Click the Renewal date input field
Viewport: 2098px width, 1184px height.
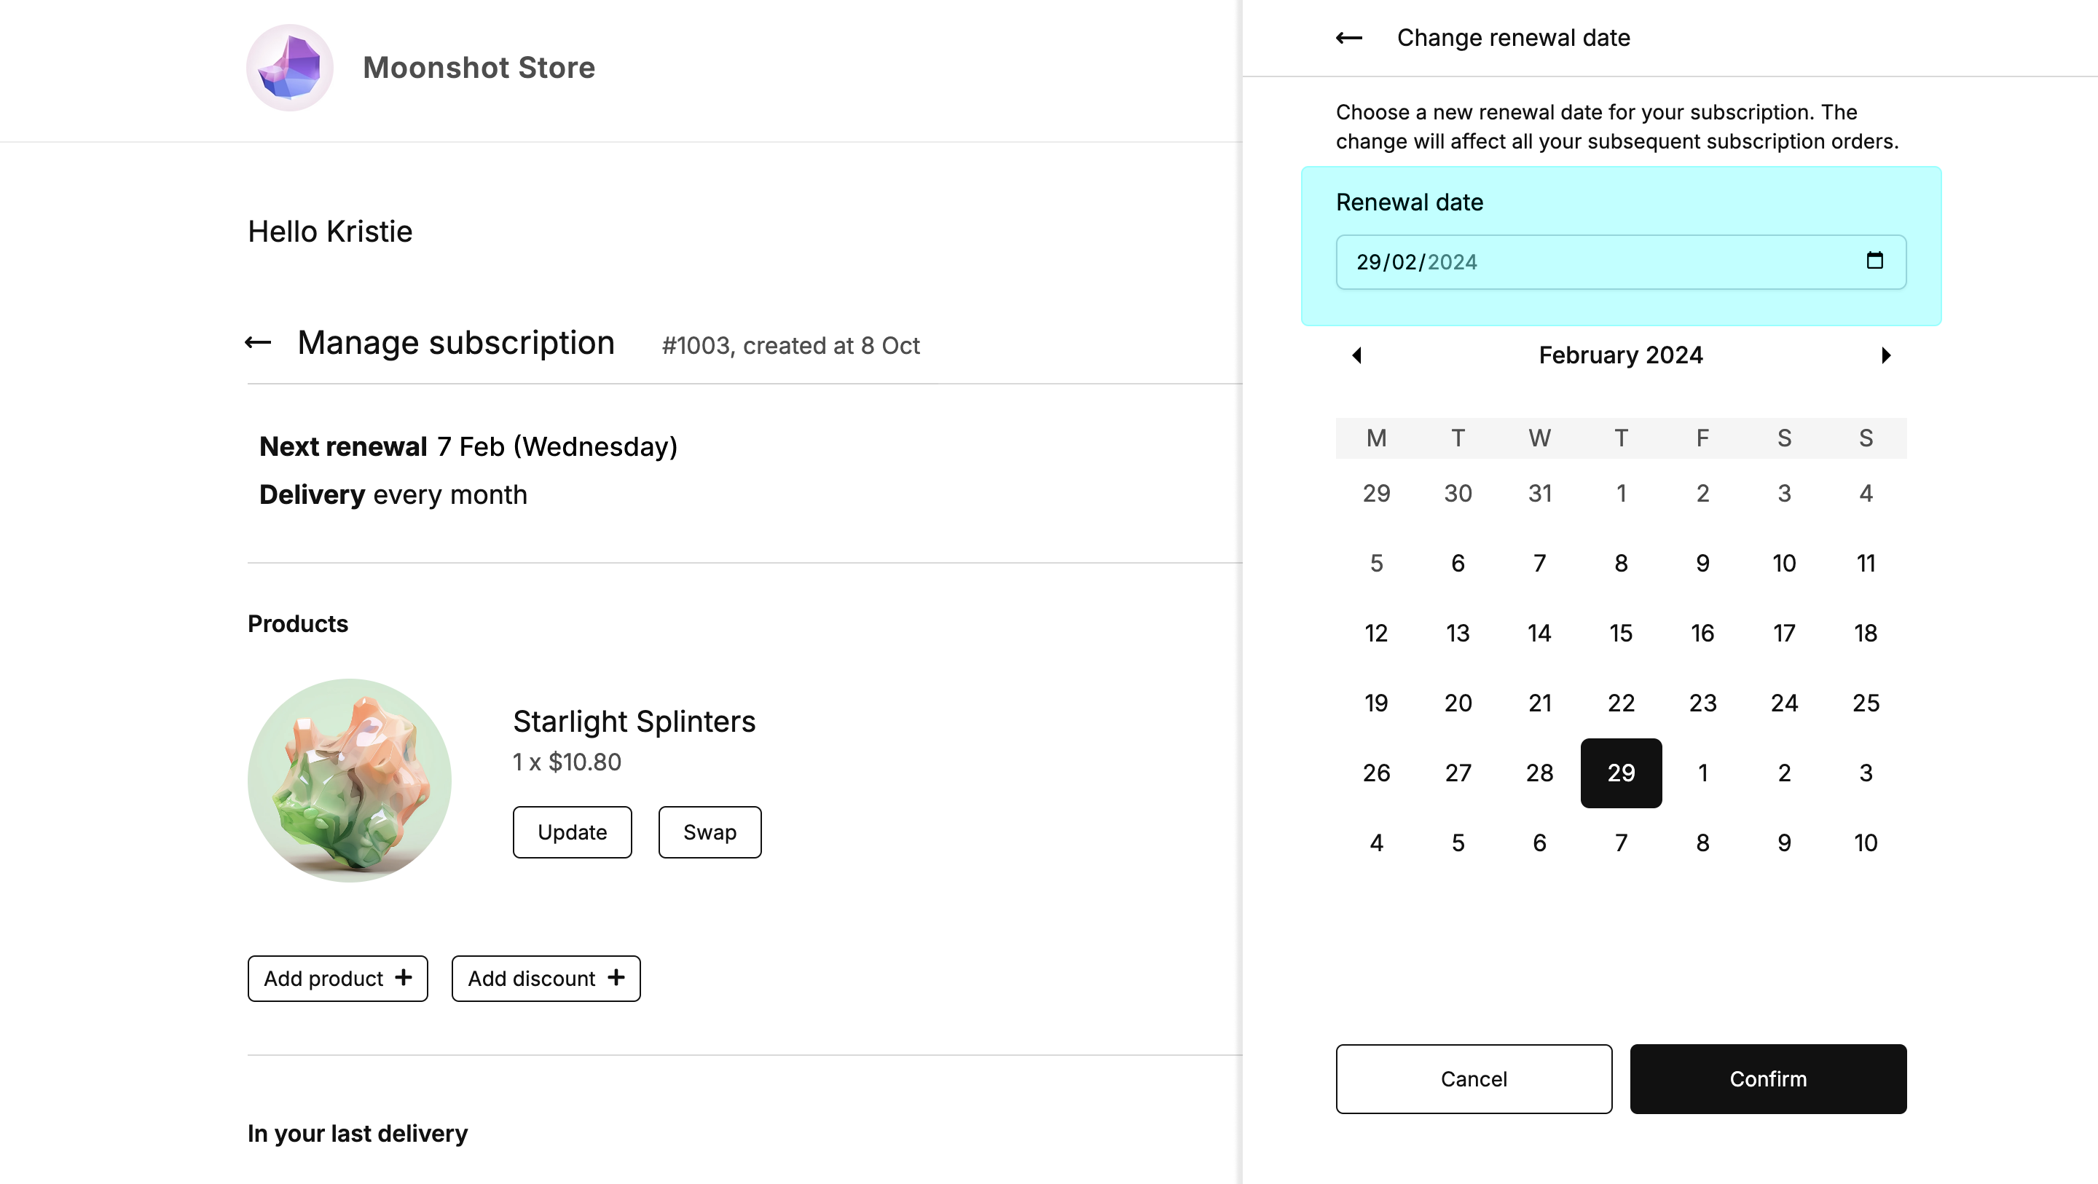pyautogui.click(x=1621, y=262)
